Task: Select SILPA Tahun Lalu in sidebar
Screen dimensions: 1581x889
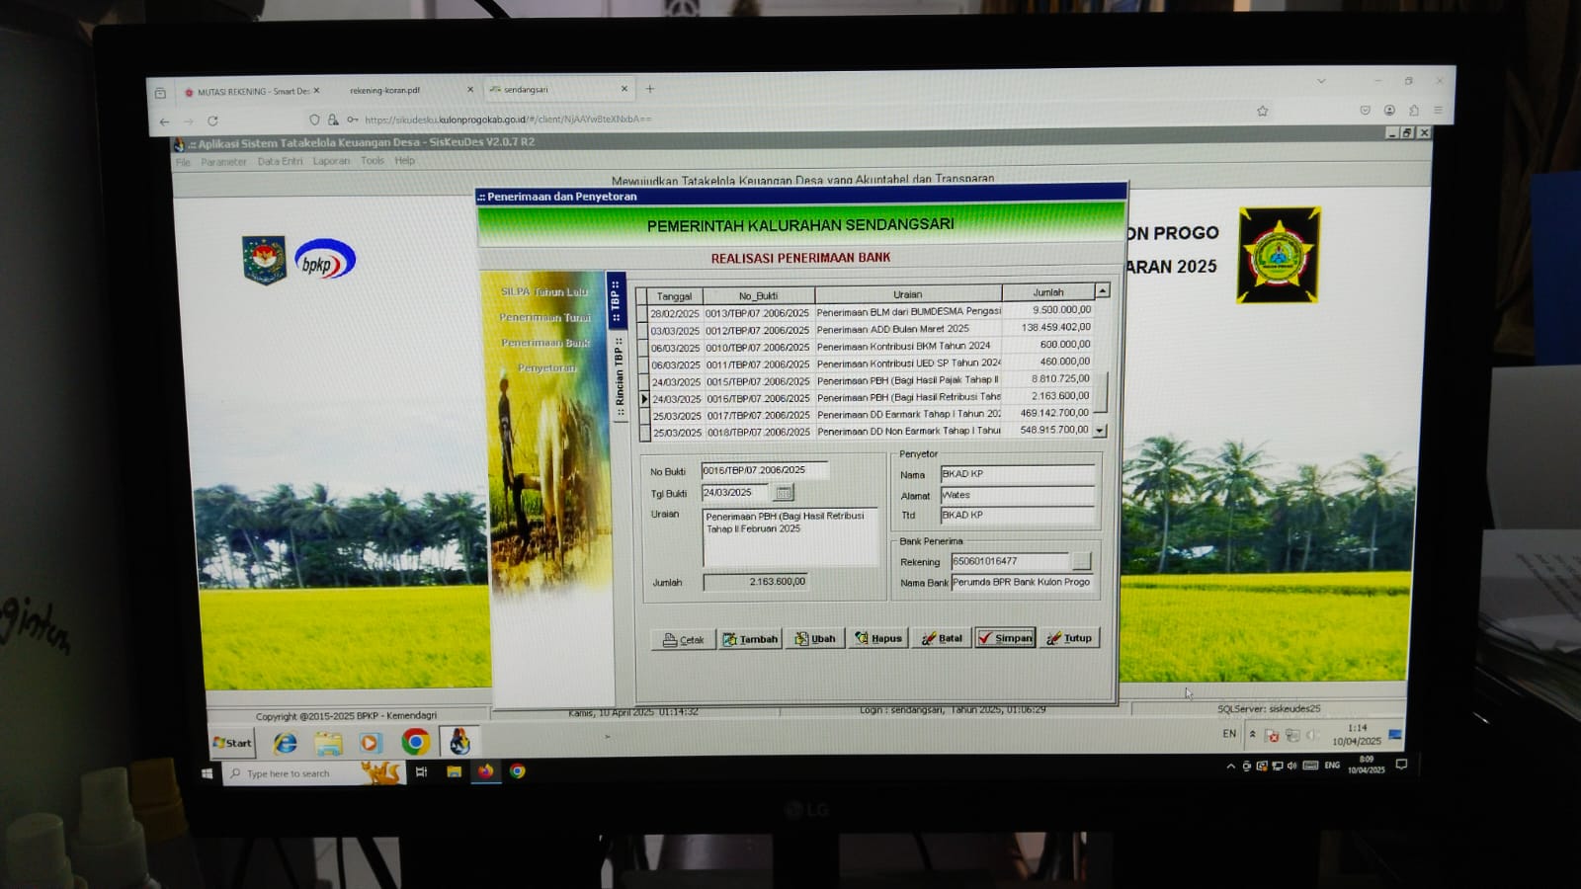Action: point(543,292)
